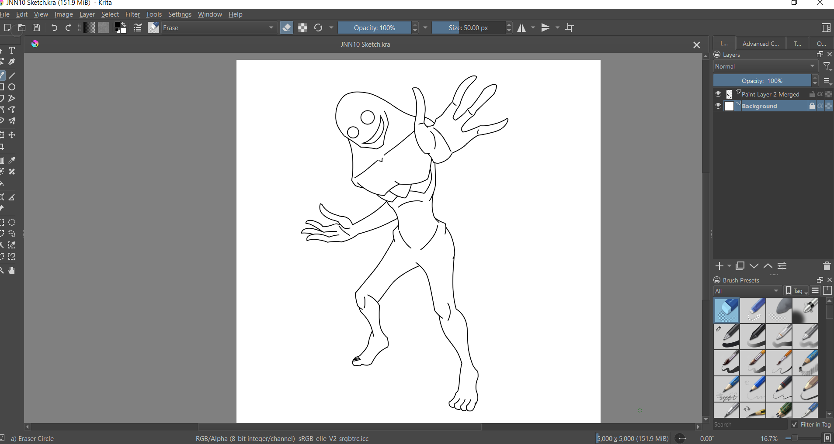The image size is (834, 444).
Task: Open the layer blend mode Normal dropdown
Action: click(765, 66)
